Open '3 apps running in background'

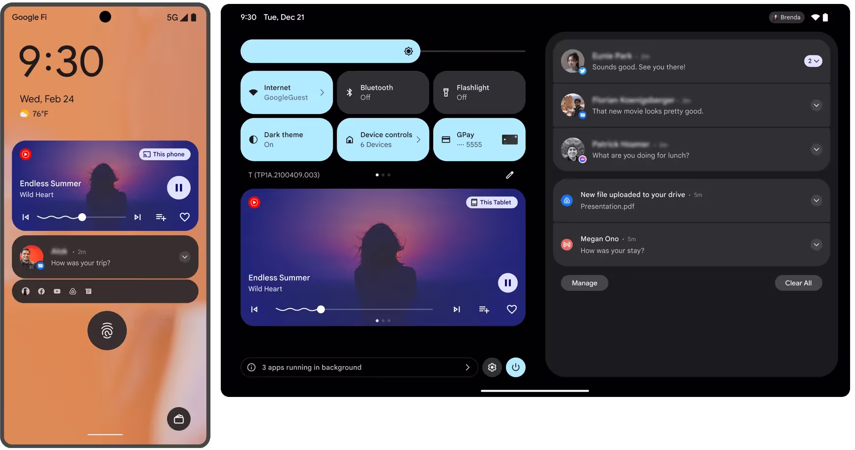359,367
